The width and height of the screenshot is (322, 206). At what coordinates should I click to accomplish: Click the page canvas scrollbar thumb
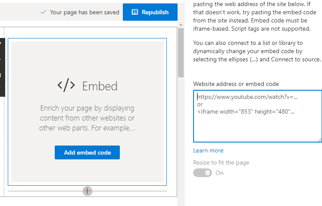[181, 53]
